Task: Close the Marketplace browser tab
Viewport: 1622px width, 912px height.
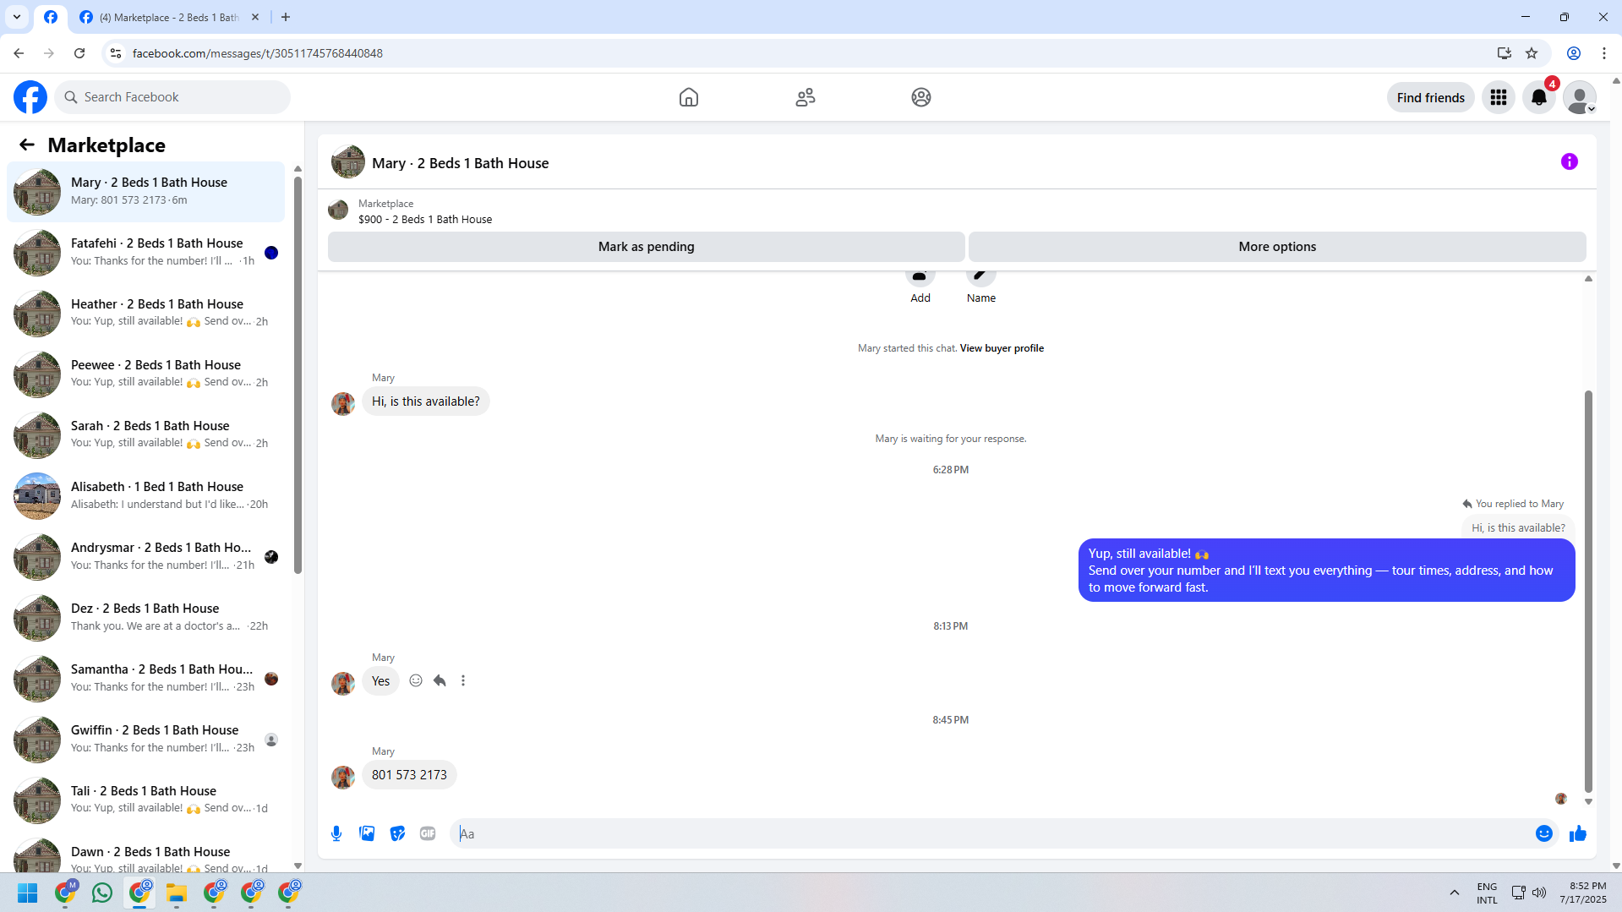Action: point(255,17)
